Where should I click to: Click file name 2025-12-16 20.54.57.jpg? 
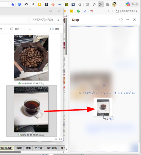click(x=33, y=83)
